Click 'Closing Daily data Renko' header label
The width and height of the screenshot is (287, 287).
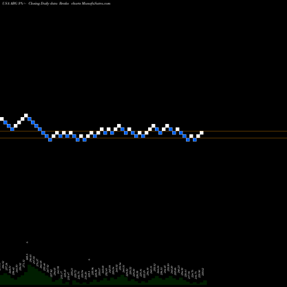(x=49, y=3)
